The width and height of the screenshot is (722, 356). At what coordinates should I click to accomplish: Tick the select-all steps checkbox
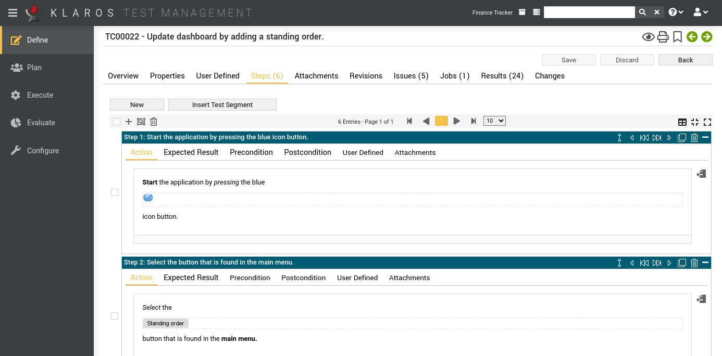point(117,122)
